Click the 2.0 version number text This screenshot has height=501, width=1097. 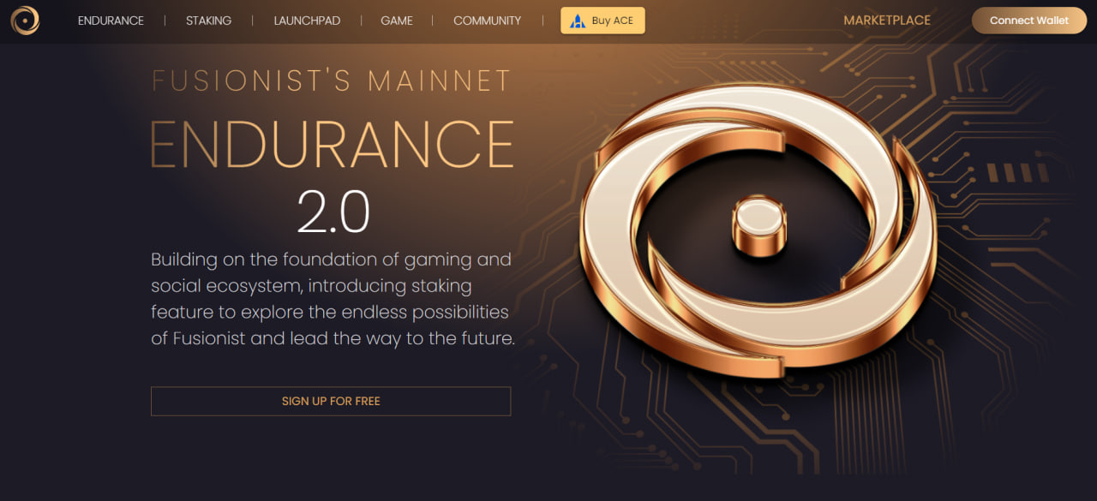click(333, 212)
